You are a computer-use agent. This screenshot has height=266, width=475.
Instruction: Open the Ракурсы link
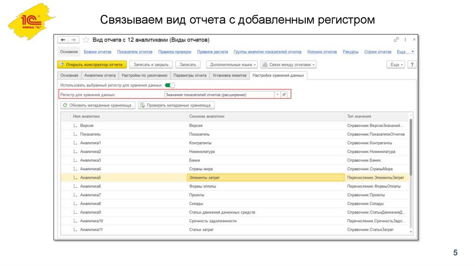click(351, 52)
